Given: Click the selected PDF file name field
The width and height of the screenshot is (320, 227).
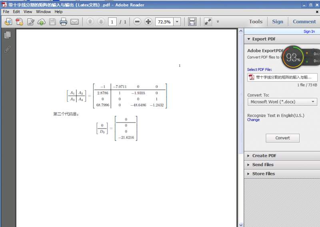Looking at the screenshot, I should click(x=282, y=77).
